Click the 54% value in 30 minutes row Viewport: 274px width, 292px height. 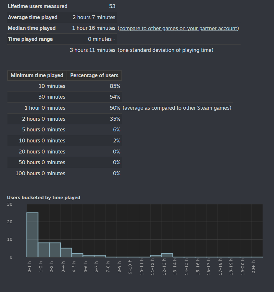115,97
